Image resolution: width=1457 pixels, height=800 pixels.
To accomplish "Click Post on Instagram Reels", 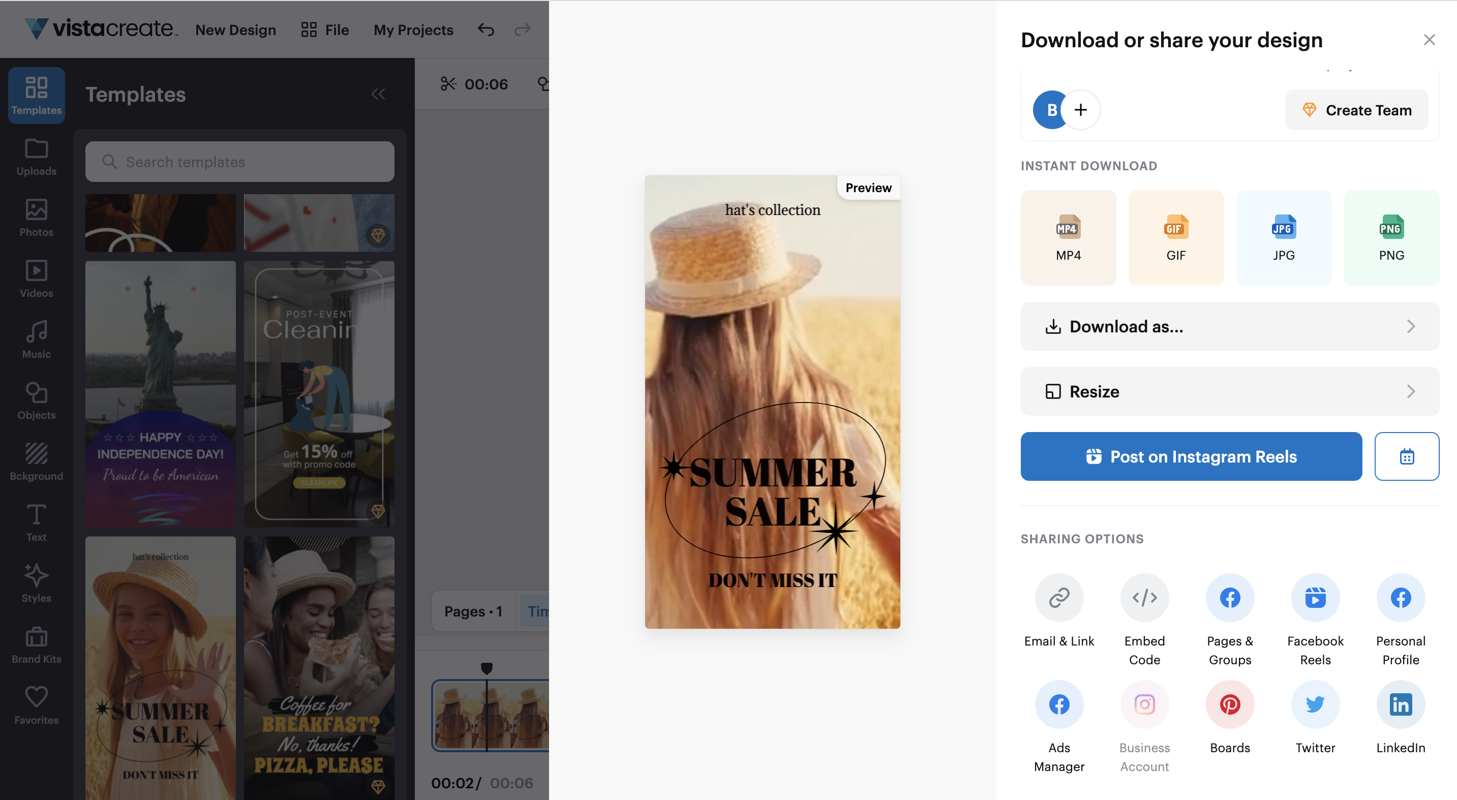I will 1191,456.
